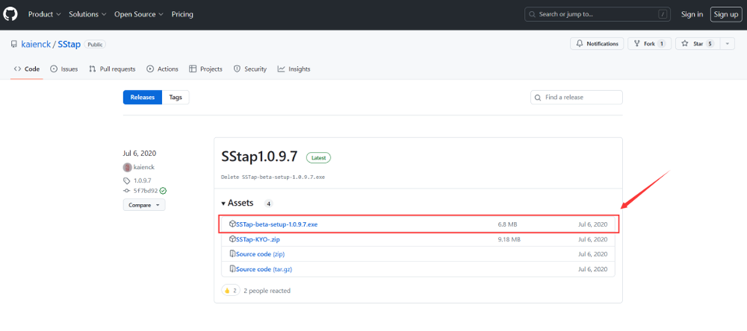Open the Compare dropdown
Image resolution: width=747 pixels, height=331 pixels.
[143, 205]
